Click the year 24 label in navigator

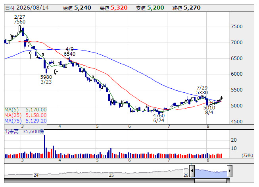(x=36, y=175)
